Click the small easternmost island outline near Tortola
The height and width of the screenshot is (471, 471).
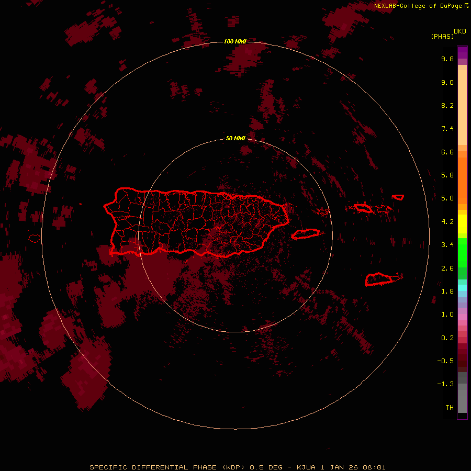[398, 197]
